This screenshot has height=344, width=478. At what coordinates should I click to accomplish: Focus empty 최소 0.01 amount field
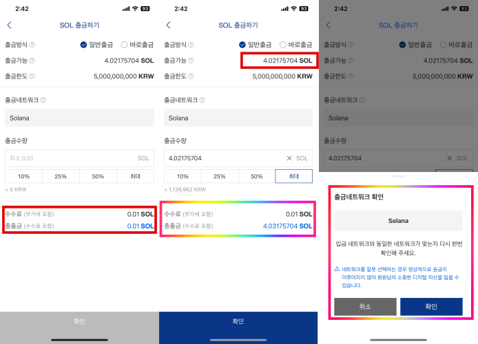[x=80, y=158]
